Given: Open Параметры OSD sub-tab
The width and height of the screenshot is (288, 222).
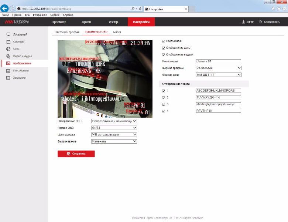Looking at the screenshot, I should 96,32.
